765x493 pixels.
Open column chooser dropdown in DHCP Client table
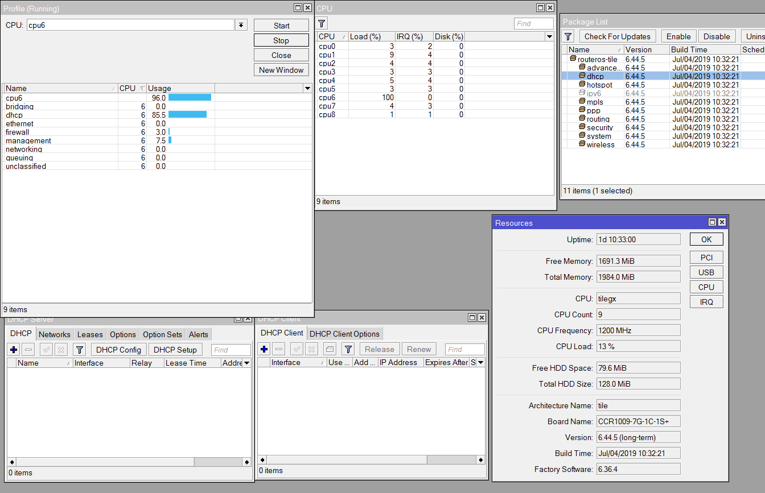coord(480,362)
